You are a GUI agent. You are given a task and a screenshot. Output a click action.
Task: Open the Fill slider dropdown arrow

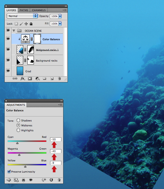(x=60, y=24)
